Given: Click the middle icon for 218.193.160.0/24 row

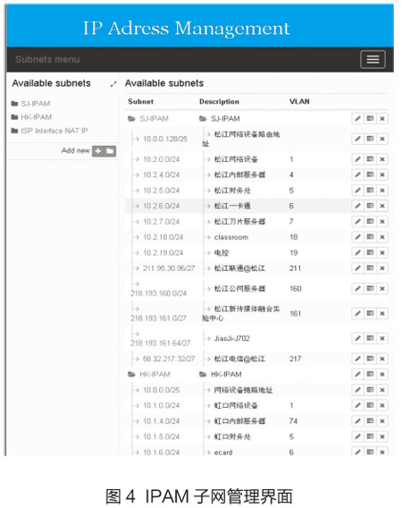Looking at the screenshot, I should point(370,289).
